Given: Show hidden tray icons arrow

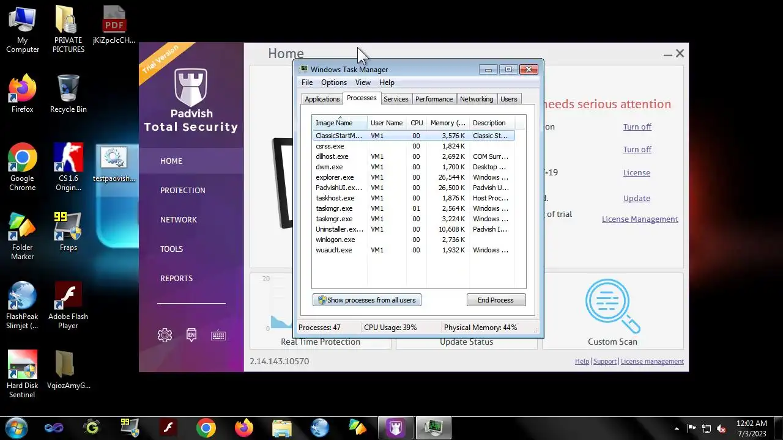Looking at the screenshot, I should 677,428.
